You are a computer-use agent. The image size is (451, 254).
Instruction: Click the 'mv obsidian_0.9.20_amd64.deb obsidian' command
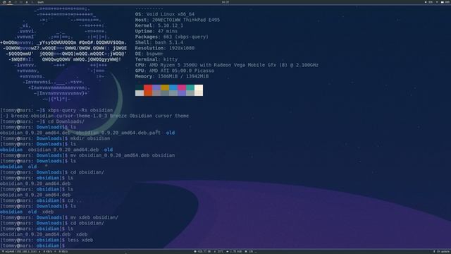pos(123,155)
